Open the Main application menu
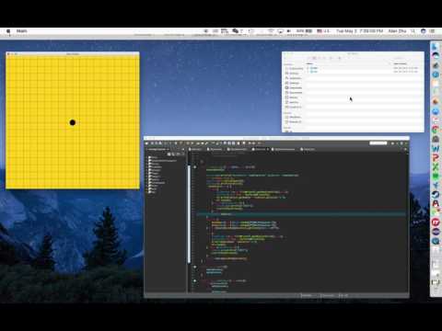The height and width of the screenshot is (331, 442). (x=21, y=31)
